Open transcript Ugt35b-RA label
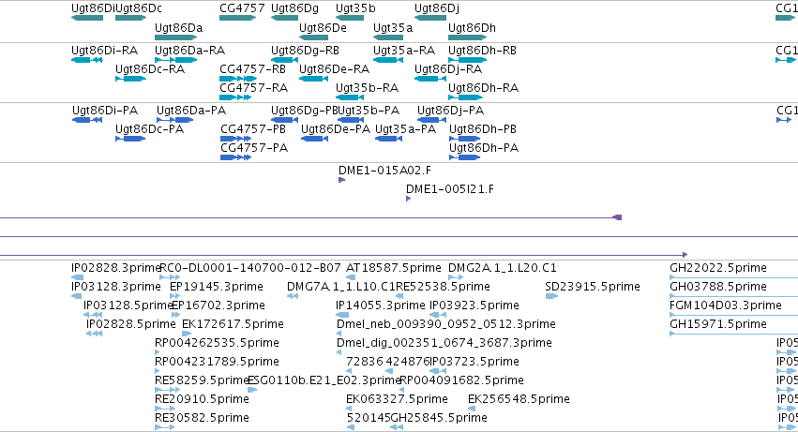The width and height of the screenshot is (798, 432). pyautogui.click(x=367, y=88)
